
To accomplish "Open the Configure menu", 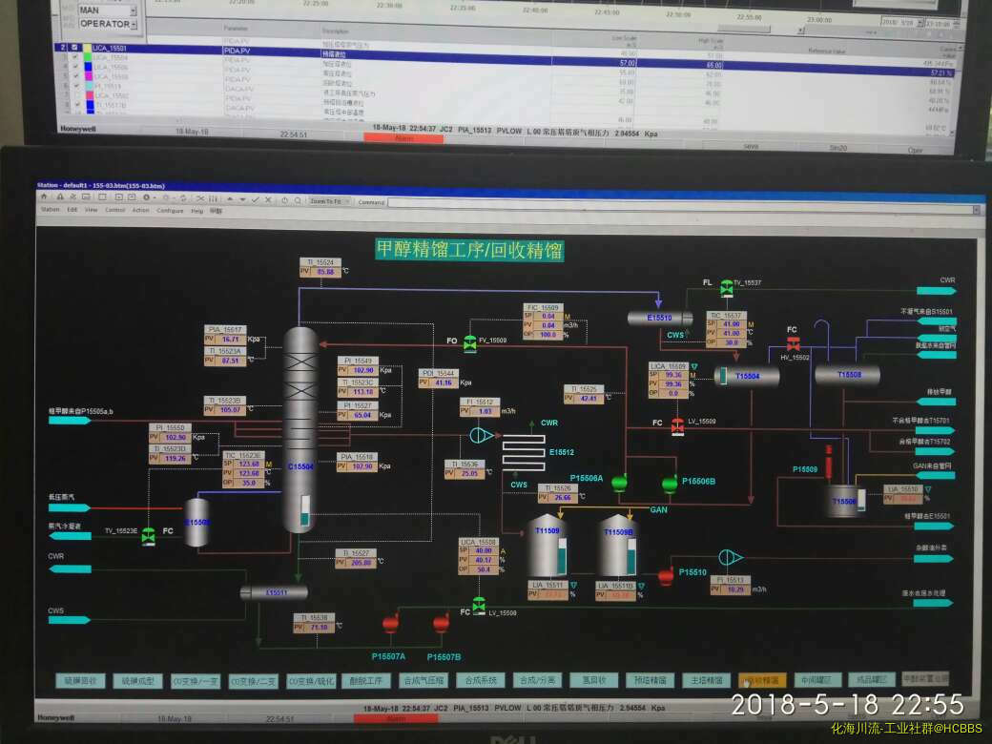I will point(171,210).
